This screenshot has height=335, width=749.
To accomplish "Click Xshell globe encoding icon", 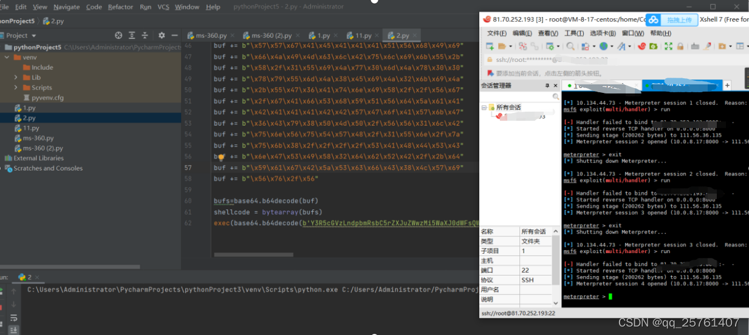I will point(603,46).
